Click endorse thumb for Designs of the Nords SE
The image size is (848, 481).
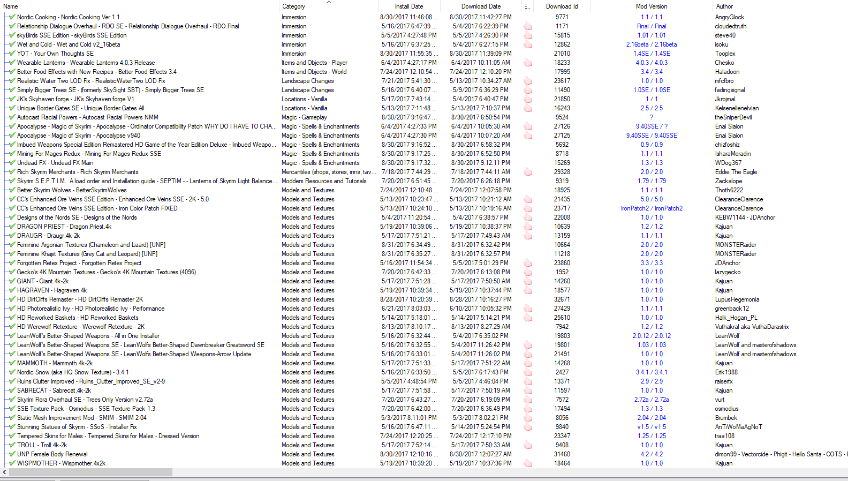pos(528,217)
